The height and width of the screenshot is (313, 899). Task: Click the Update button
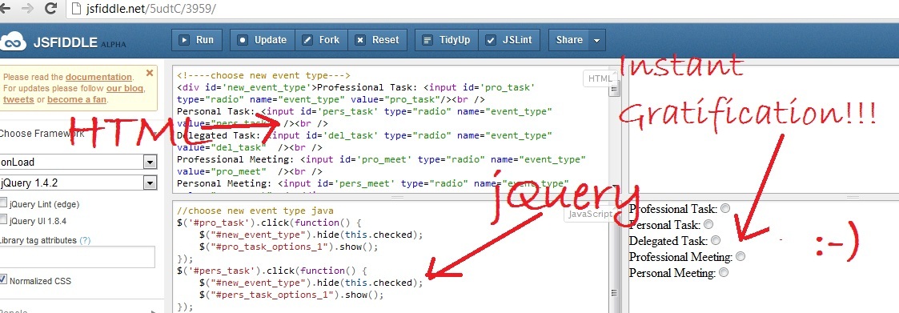(x=262, y=40)
